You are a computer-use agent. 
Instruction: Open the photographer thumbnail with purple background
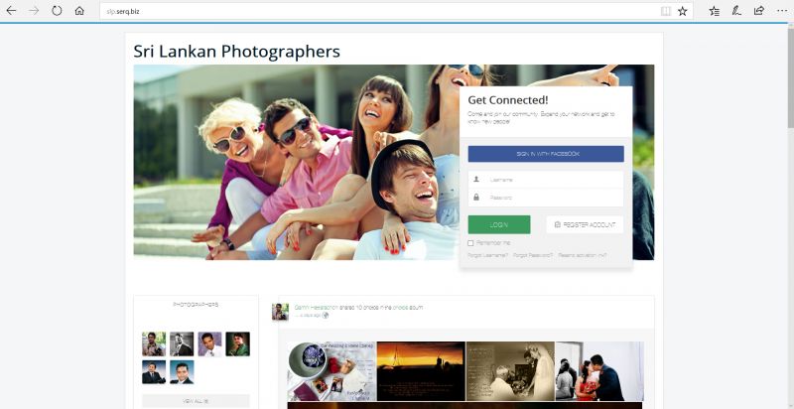point(209,344)
